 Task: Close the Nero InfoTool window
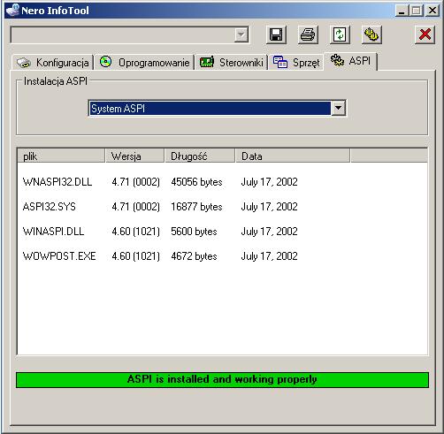[433, 11]
